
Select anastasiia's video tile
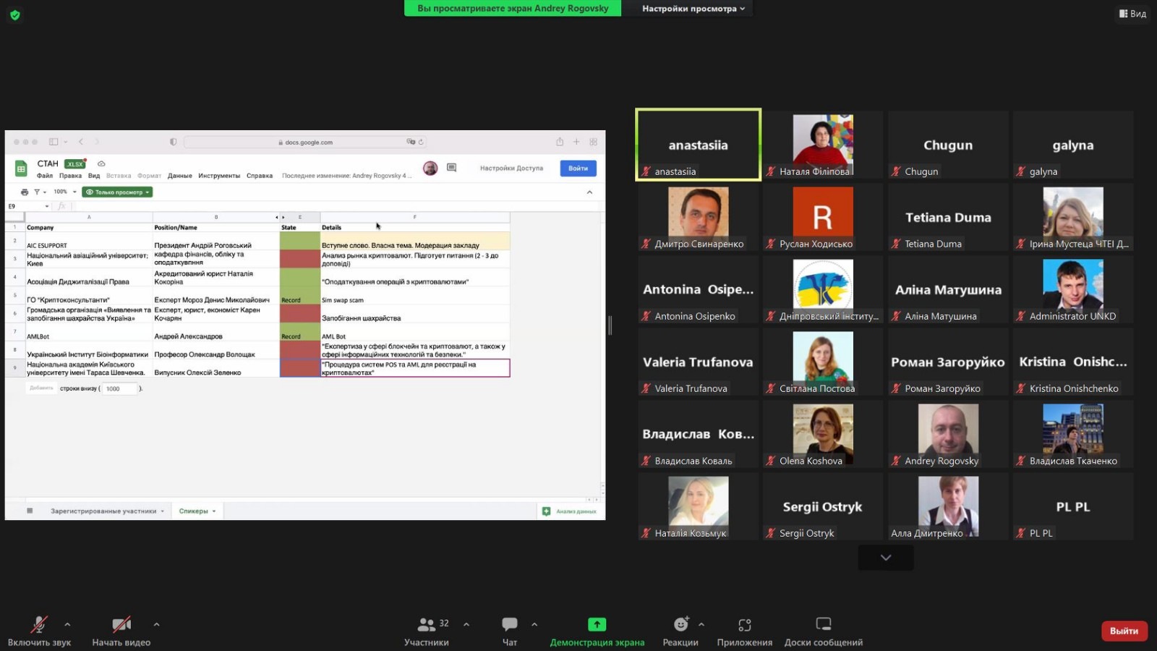pyautogui.click(x=699, y=145)
